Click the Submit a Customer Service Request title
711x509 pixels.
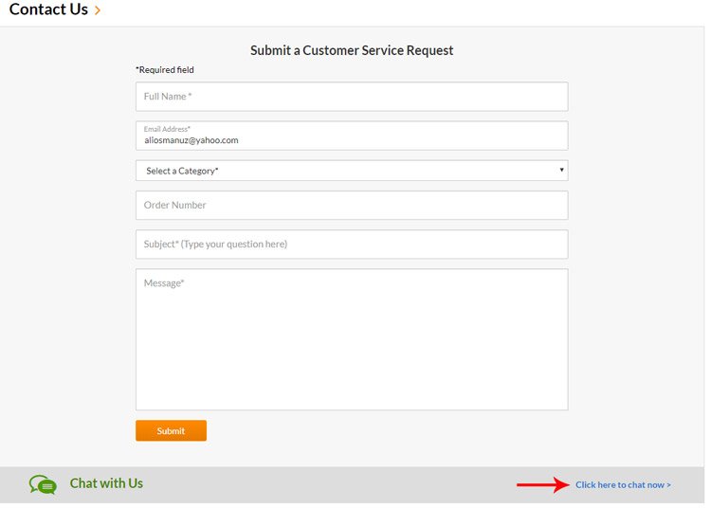352,50
